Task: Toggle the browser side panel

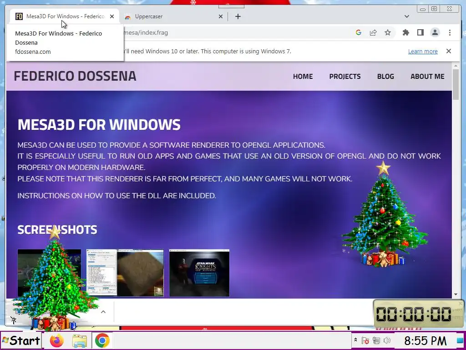Action: [420, 32]
